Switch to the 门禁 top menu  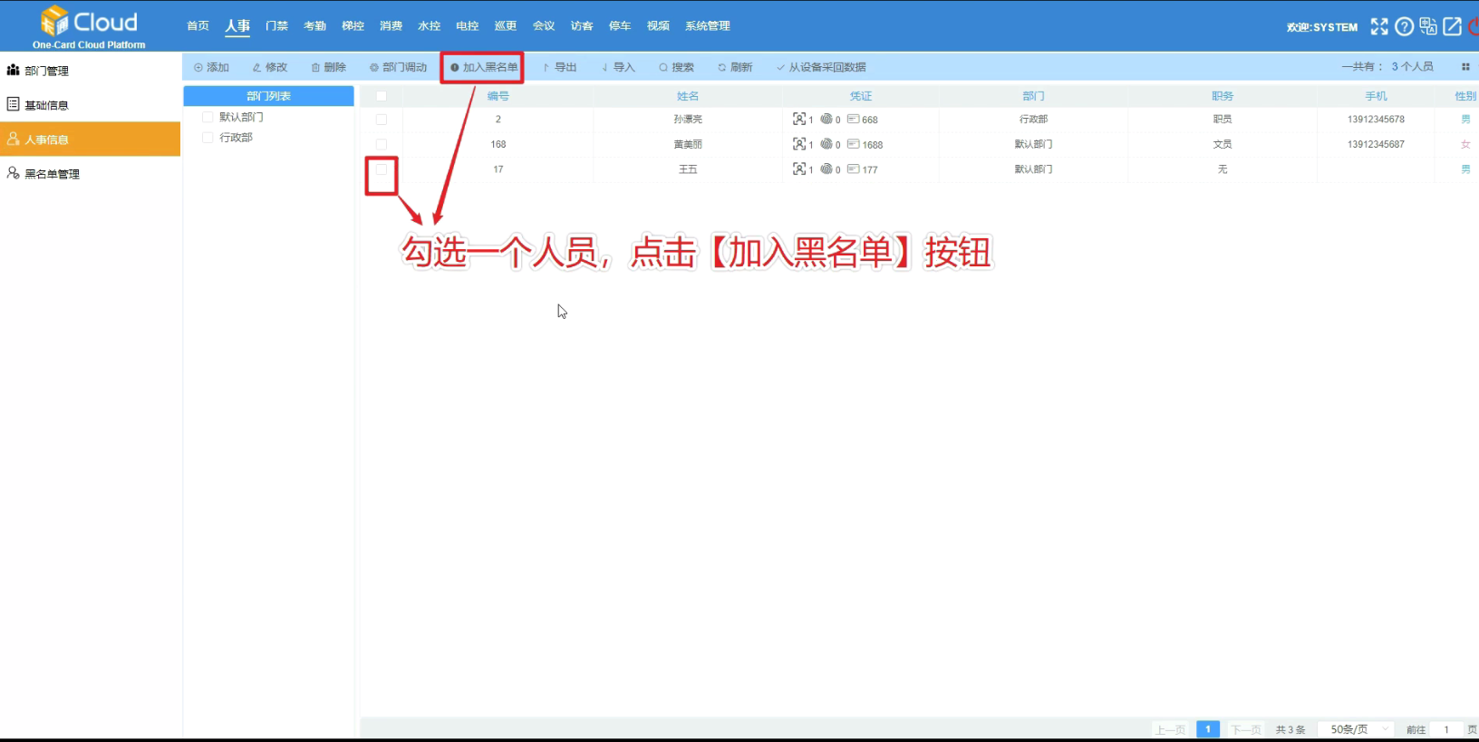pos(276,26)
